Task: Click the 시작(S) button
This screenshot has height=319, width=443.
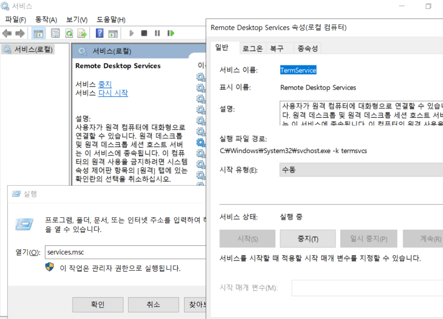Action: (x=247, y=239)
